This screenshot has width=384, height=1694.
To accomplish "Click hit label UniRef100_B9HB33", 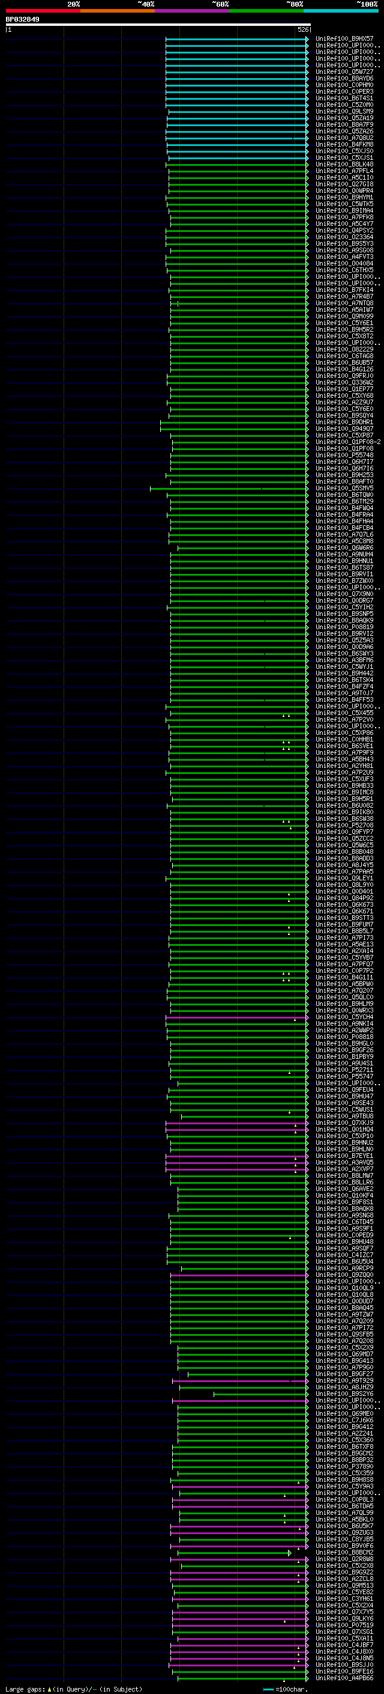I will pyautogui.click(x=344, y=785).
